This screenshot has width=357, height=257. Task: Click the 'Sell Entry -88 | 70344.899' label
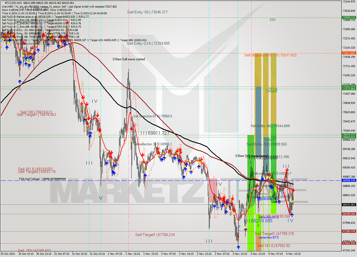tap(270, 126)
